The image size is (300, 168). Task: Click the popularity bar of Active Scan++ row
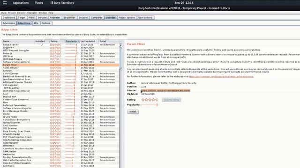[x=71, y=45]
